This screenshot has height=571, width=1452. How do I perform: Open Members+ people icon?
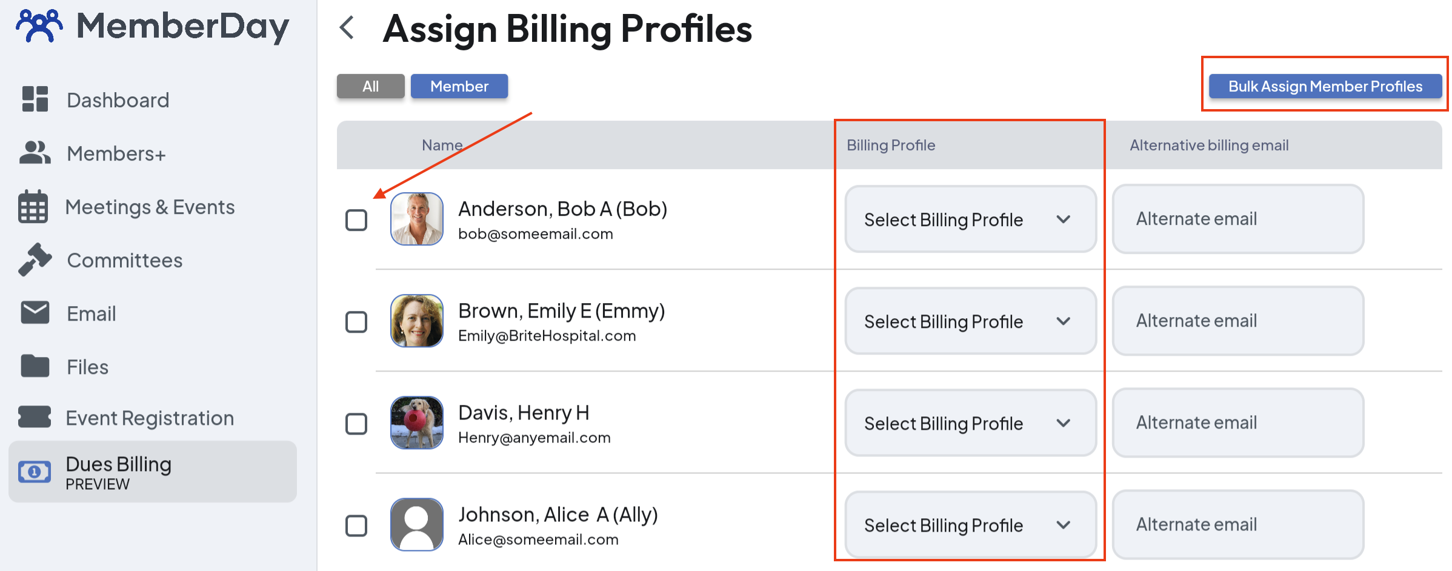35,153
